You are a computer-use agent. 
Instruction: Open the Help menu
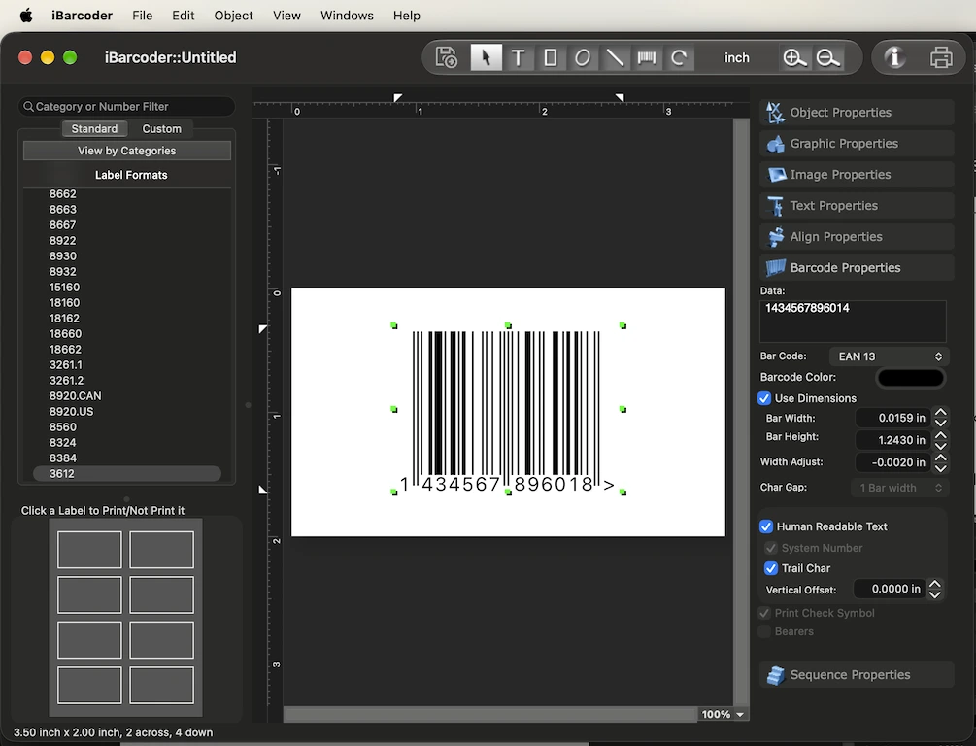pyautogui.click(x=407, y=15)
